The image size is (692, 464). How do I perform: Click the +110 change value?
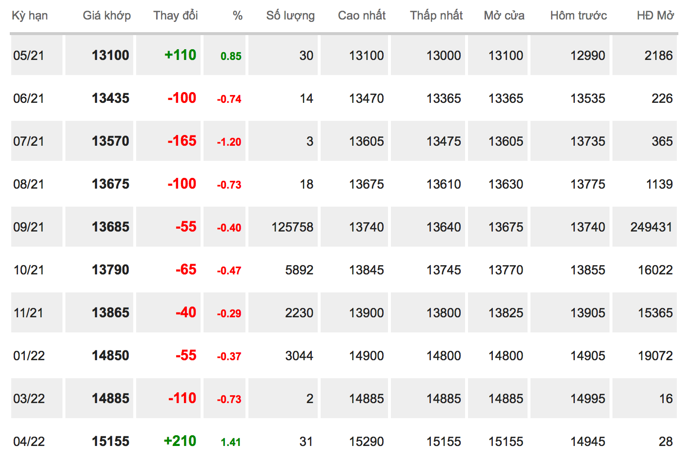(x=180, y=55)
